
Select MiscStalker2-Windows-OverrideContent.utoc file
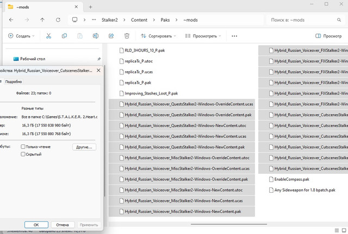[182, 158]
